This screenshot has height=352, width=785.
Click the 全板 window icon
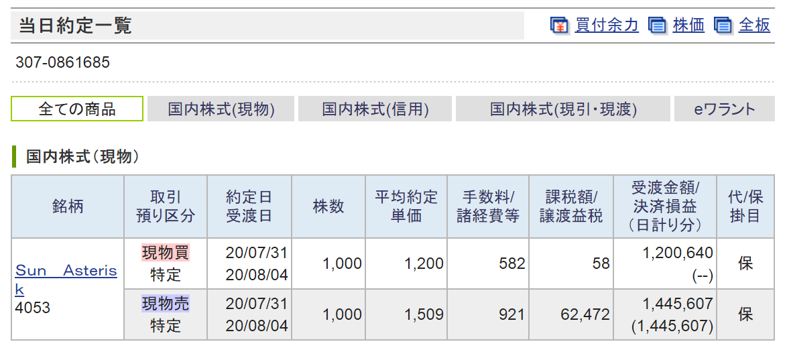pos(724,25)
